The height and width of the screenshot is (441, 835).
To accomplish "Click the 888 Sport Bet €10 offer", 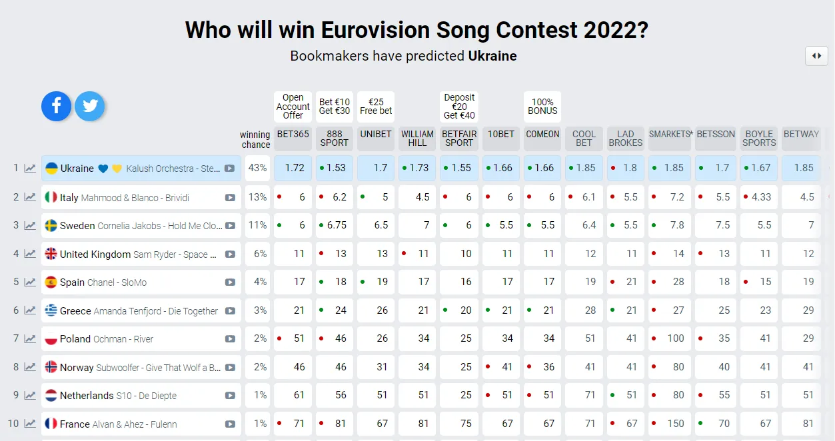I will 335,107.
